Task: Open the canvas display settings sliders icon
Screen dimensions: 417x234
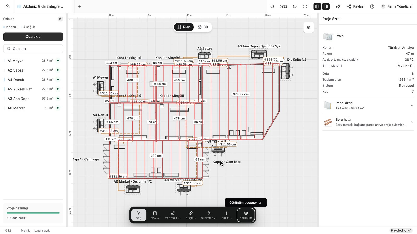Action: [x=309, y=27]
